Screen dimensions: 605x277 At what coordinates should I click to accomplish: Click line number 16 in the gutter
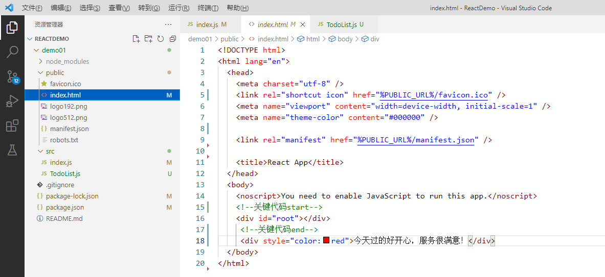click(200, 218)
